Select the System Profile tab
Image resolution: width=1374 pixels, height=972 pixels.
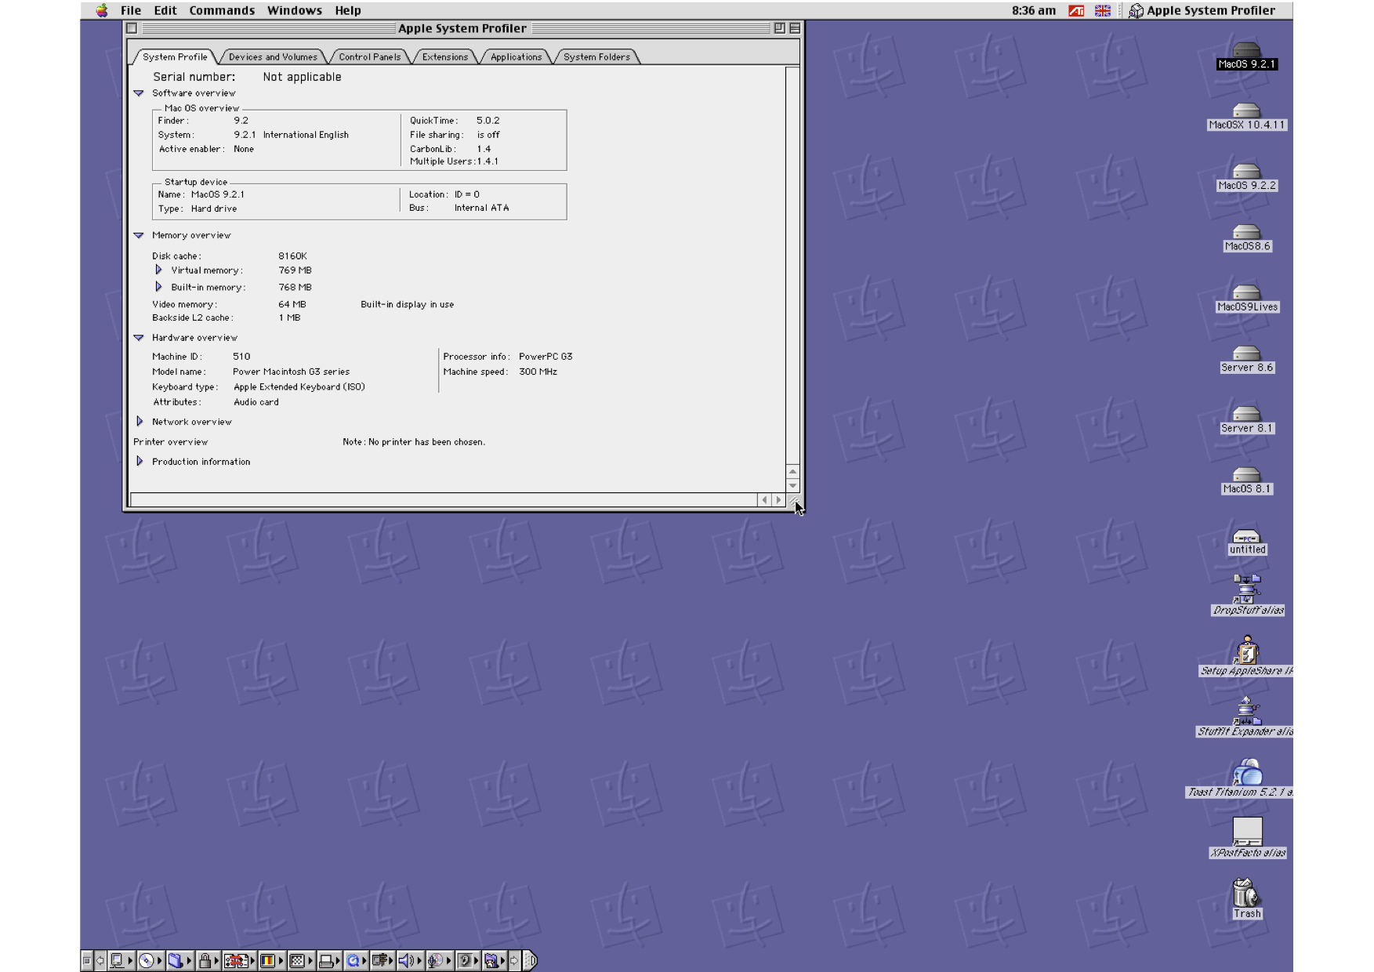[175, 57]
